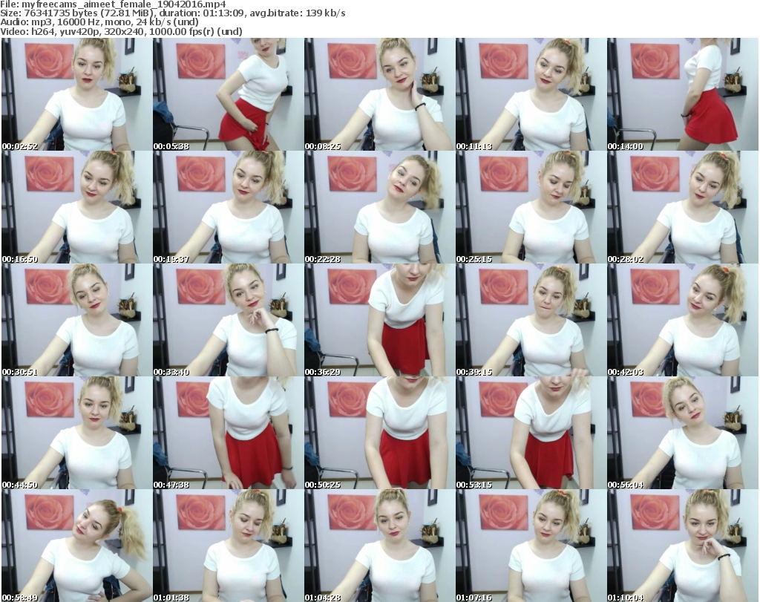Click the thumbnail frame stamped 01:04:28
Image resolution: width=760 pixels, height=602 pixels.
[379, 546]
